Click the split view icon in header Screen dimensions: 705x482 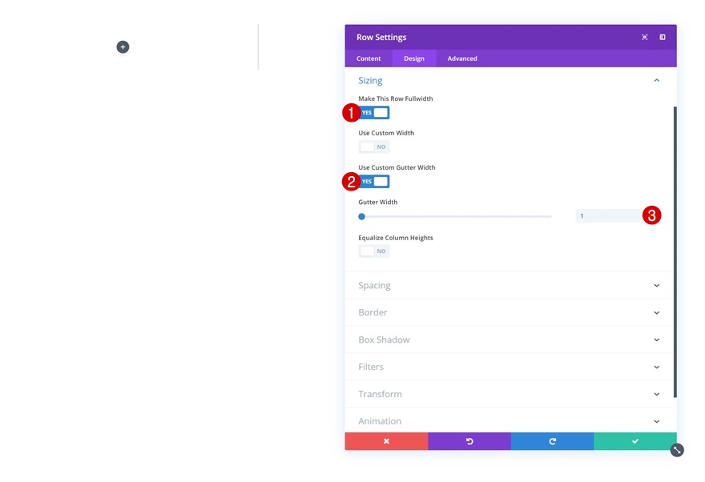click(x=663, y=38)
